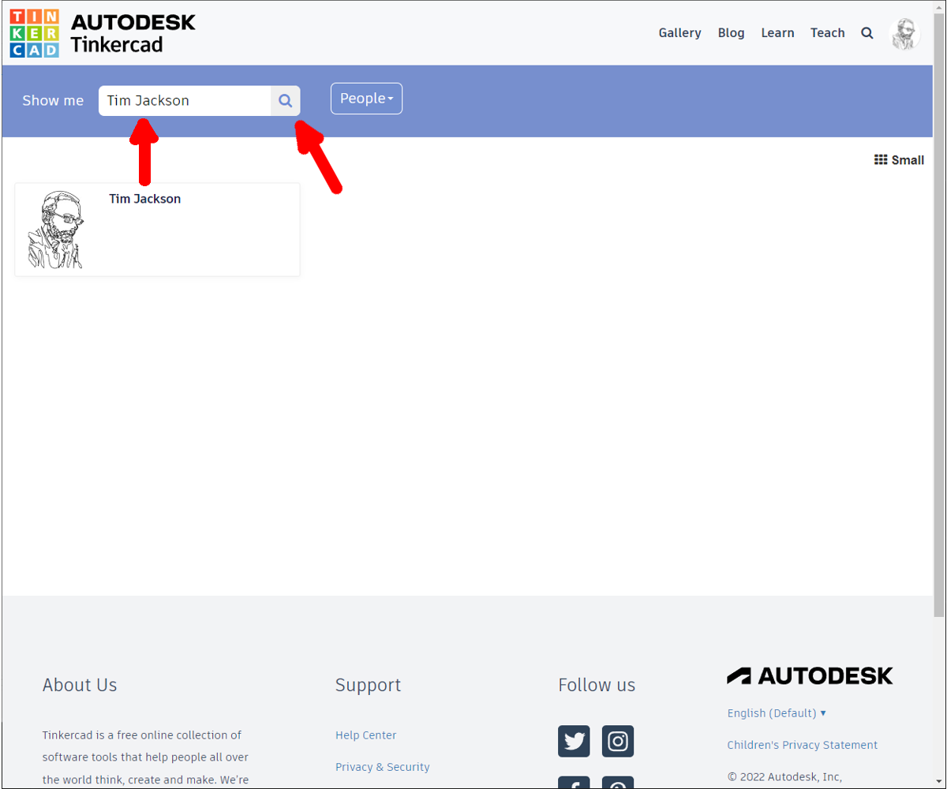Click the Autodesk Tinkercad wordmark
The image size is (947, 789).
133,33
